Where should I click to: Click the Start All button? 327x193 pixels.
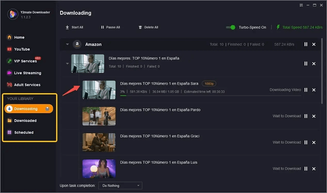click(x=75, y=28)
